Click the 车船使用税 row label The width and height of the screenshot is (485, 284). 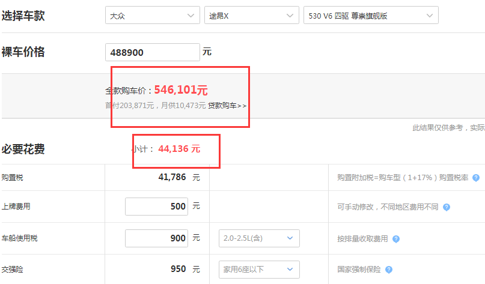point(19,238)
